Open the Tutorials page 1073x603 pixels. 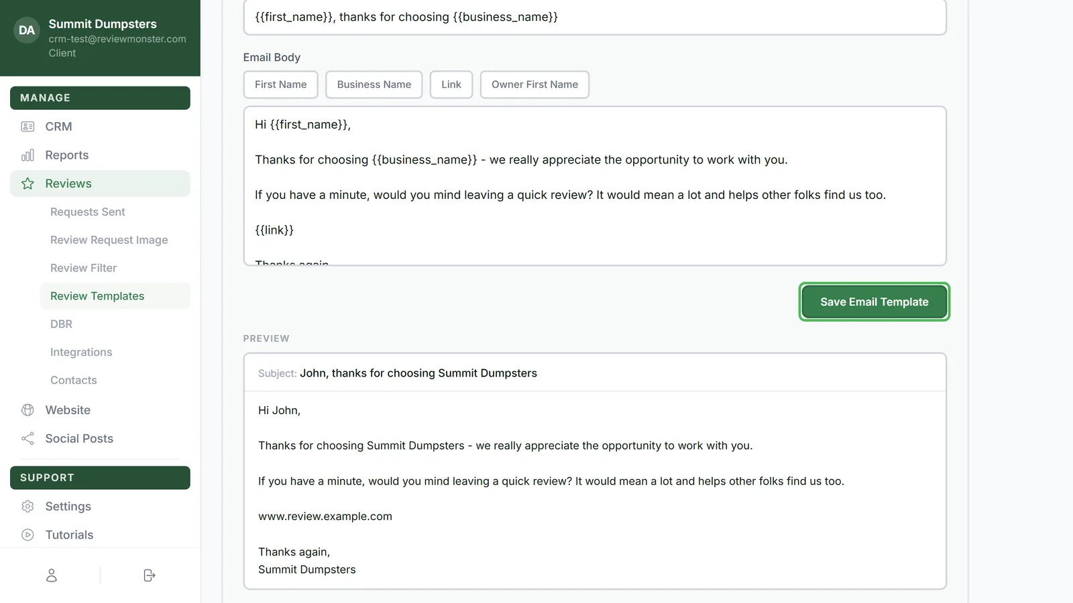(x=100, y=535)
